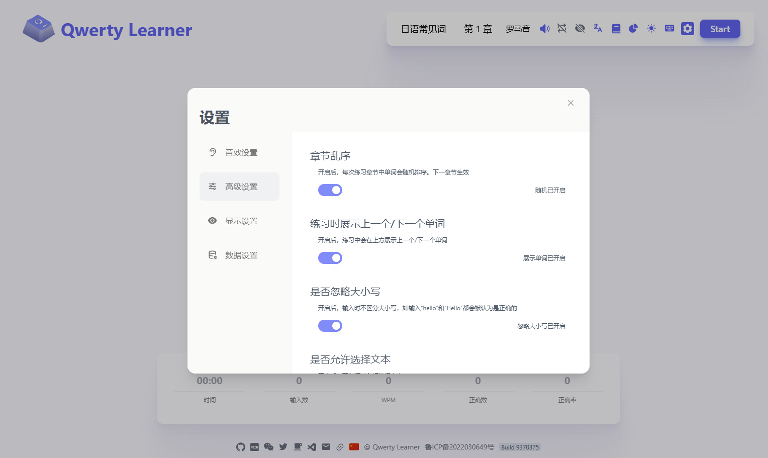Disable the 是否忽略大小写 switch

[330, 326]
